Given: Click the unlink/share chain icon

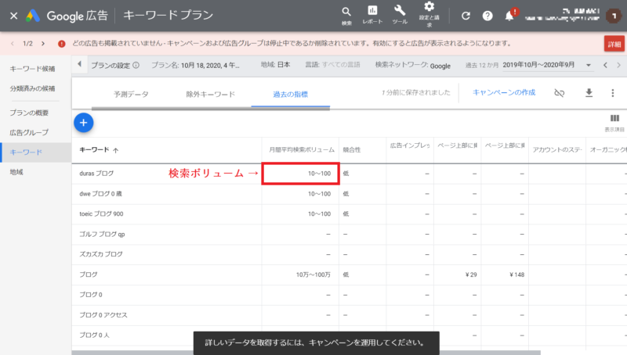Looking at the screenshot, I should coord(559,93).
